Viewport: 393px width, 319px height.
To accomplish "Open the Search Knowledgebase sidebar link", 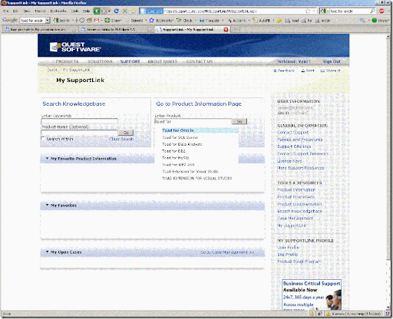I will [299, 211].
